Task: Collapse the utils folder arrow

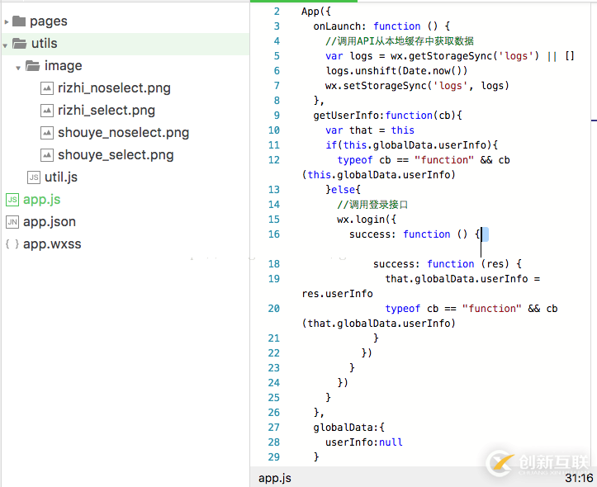Action: click(x=6, y=44)
